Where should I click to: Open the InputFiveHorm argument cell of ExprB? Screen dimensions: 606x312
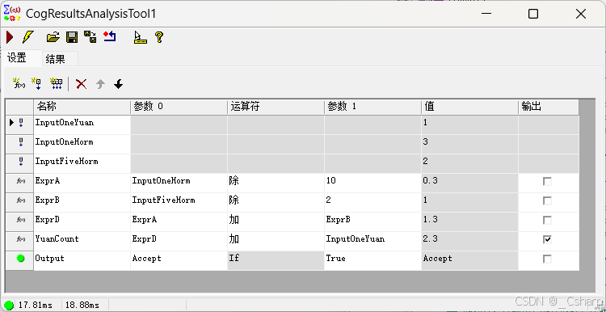pyautogui.click(x=179, y=202)
